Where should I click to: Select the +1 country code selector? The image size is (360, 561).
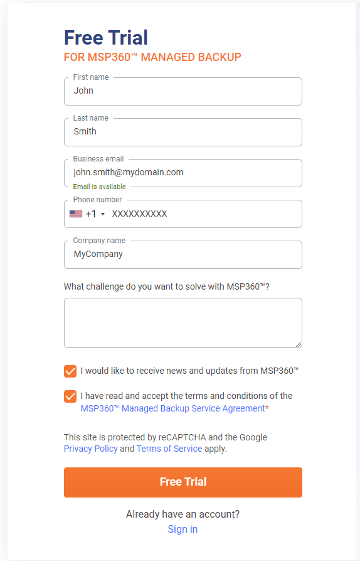(x=88, y=214)
